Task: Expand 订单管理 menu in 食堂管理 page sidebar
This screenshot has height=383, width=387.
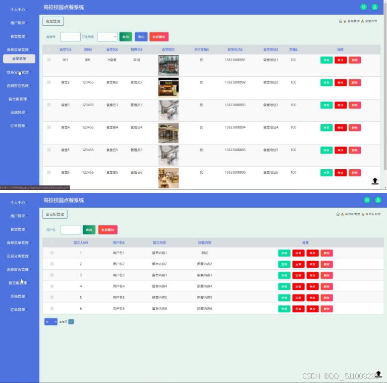Action: [19, 125]
